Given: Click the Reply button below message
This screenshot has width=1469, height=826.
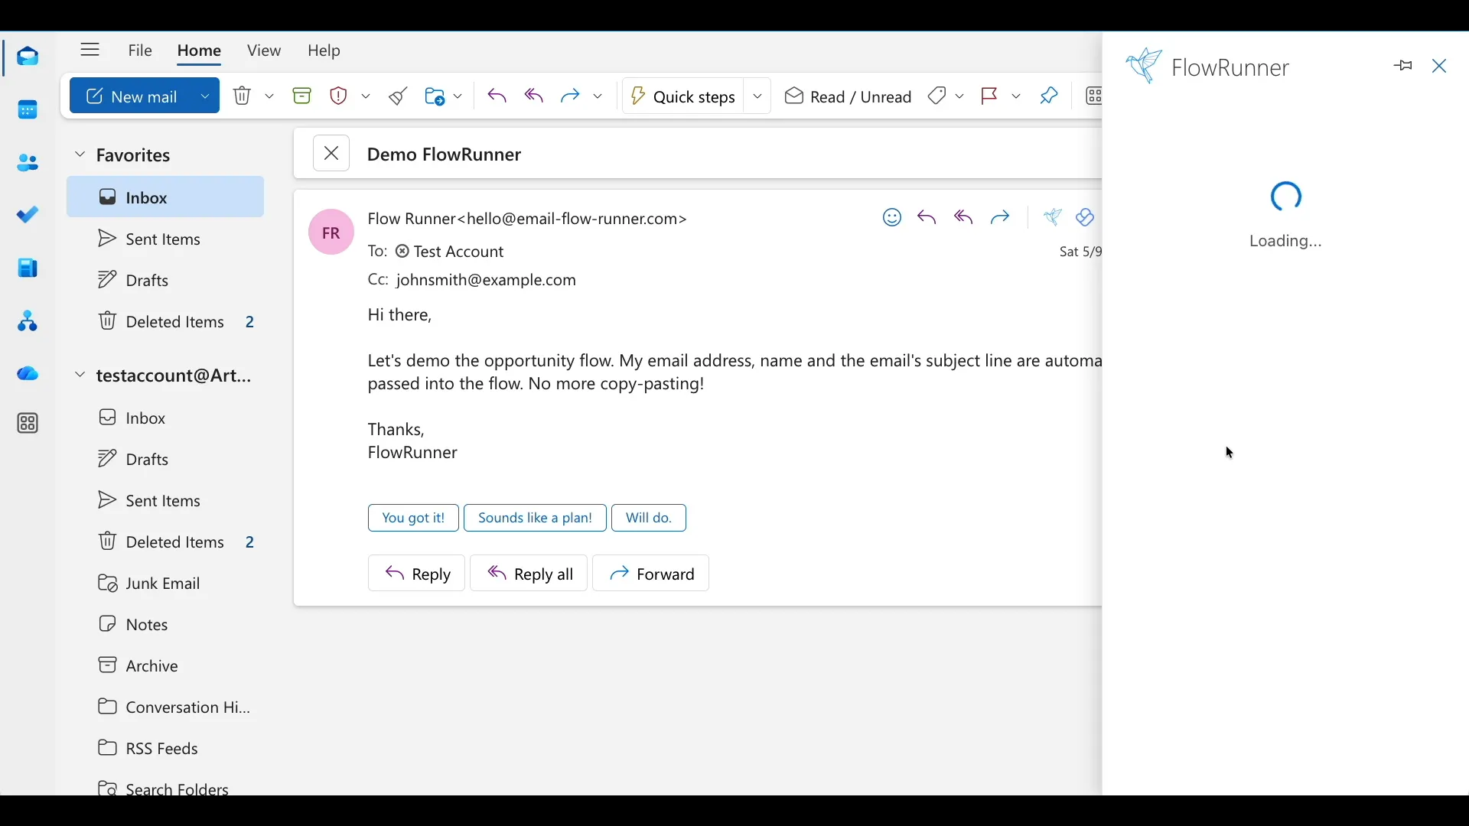Looking at the screenshot, I should click(x=417, y=574).
